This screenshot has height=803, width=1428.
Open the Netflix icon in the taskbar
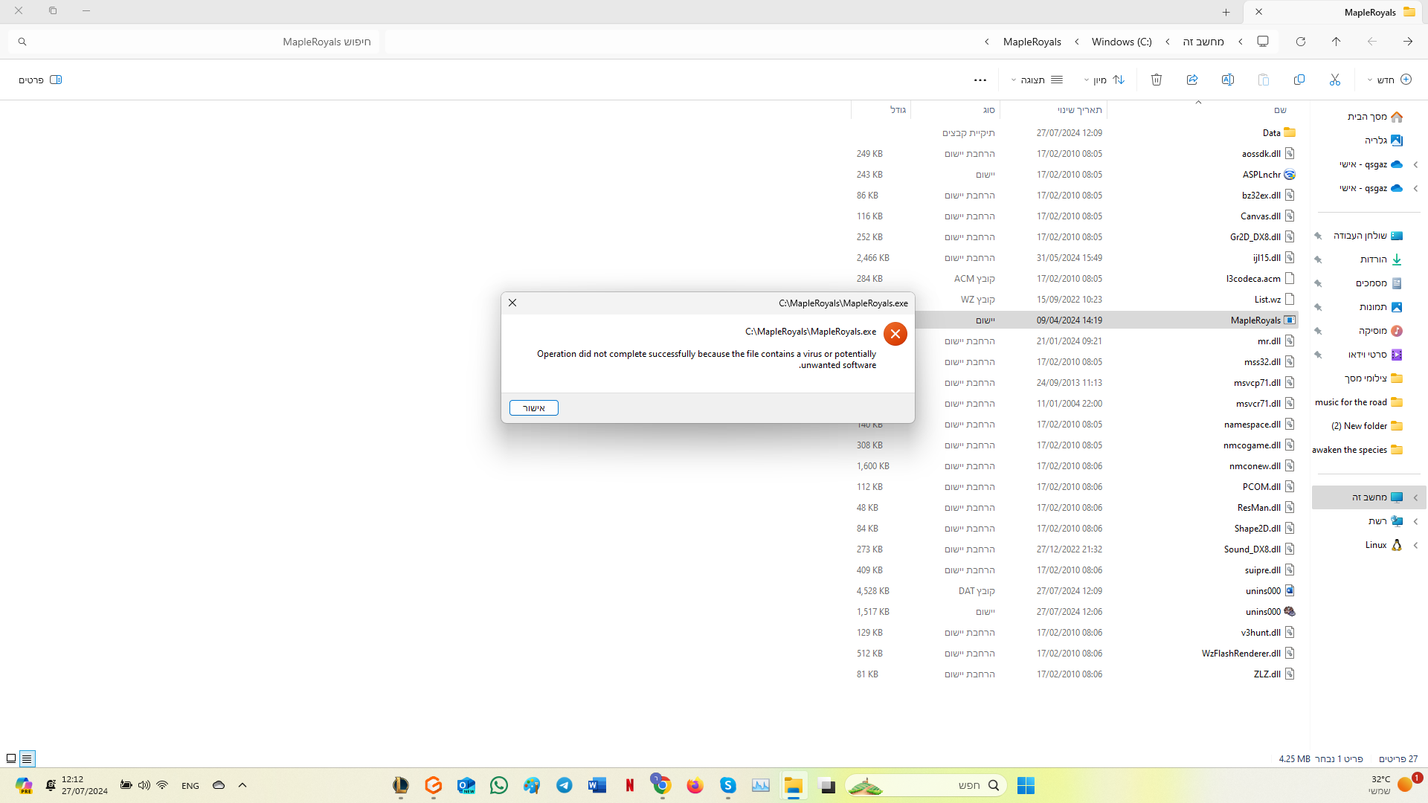point(629,785)
